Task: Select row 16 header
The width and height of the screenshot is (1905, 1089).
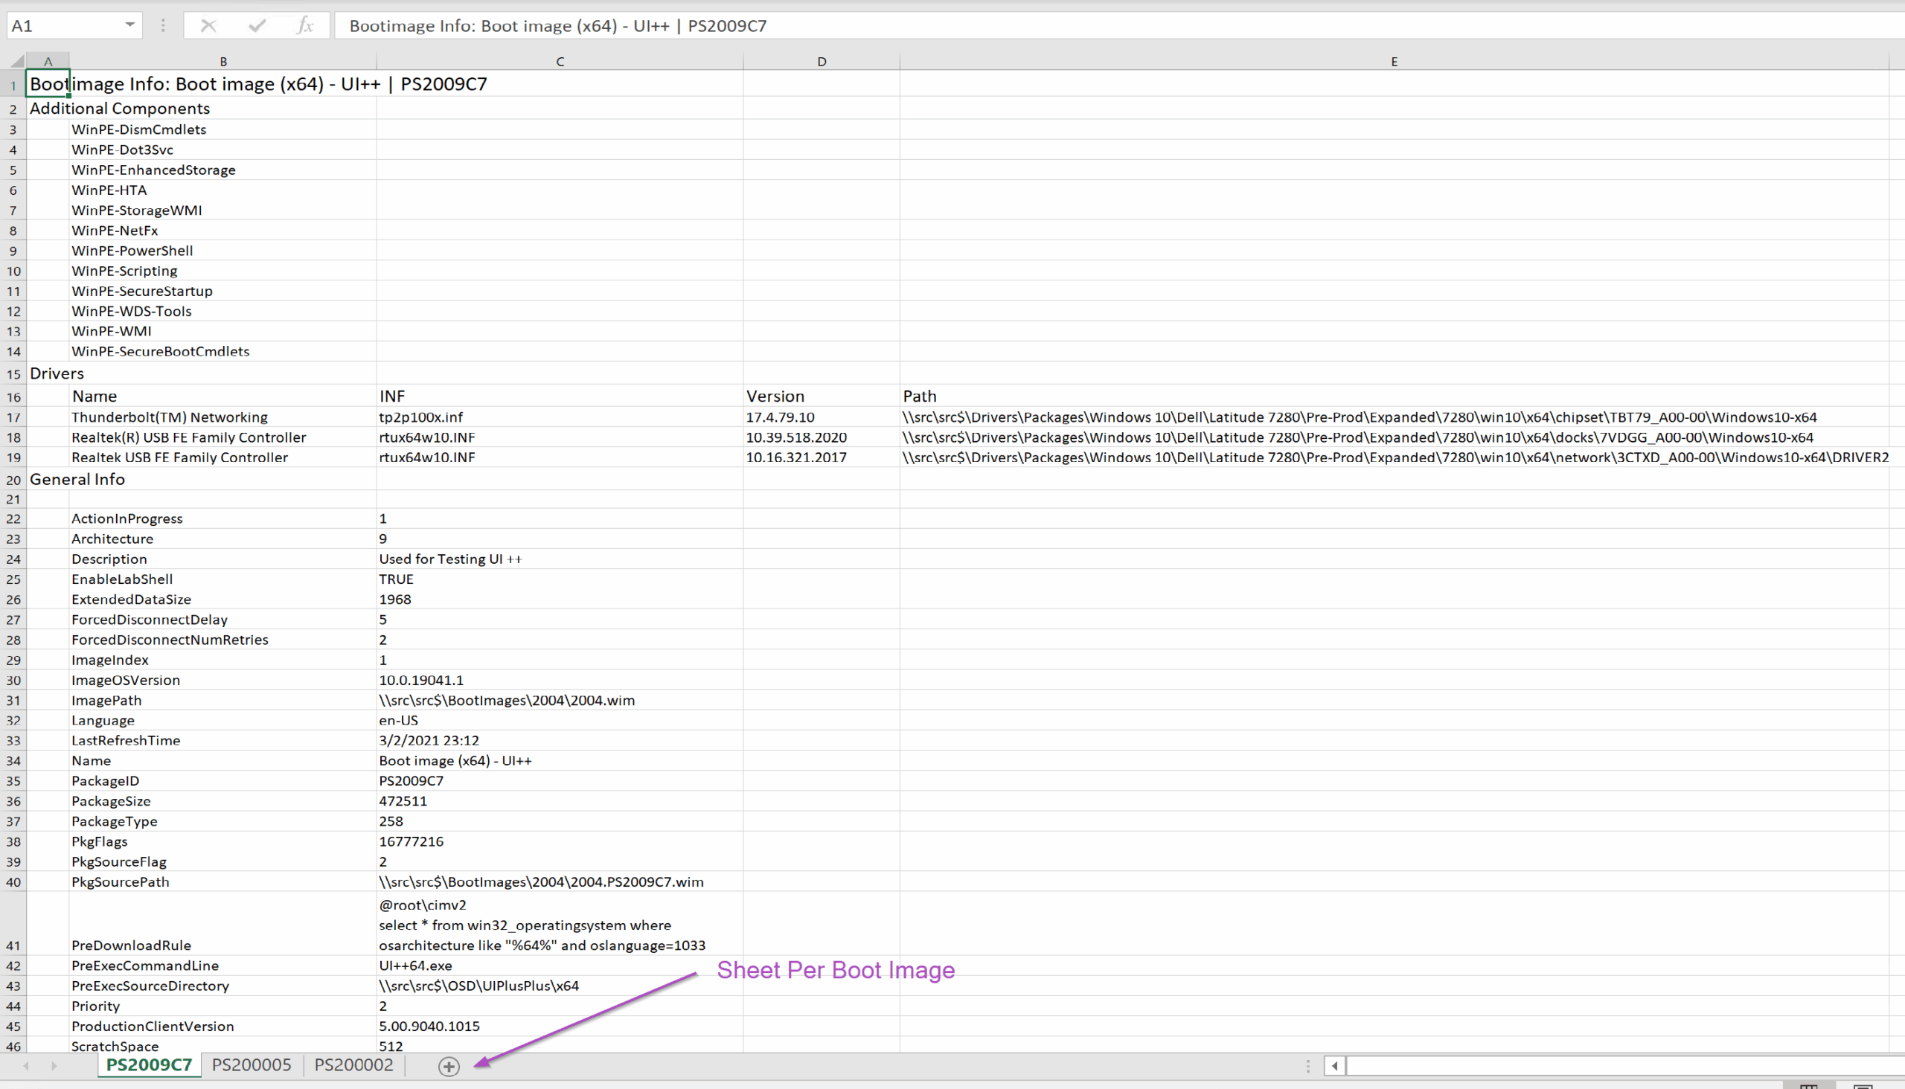Action: pyautogui.click(x=13, y=396)
